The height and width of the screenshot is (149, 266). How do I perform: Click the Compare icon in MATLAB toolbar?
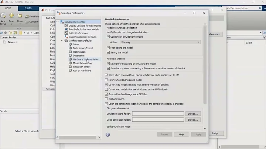[x=27, y=21]
